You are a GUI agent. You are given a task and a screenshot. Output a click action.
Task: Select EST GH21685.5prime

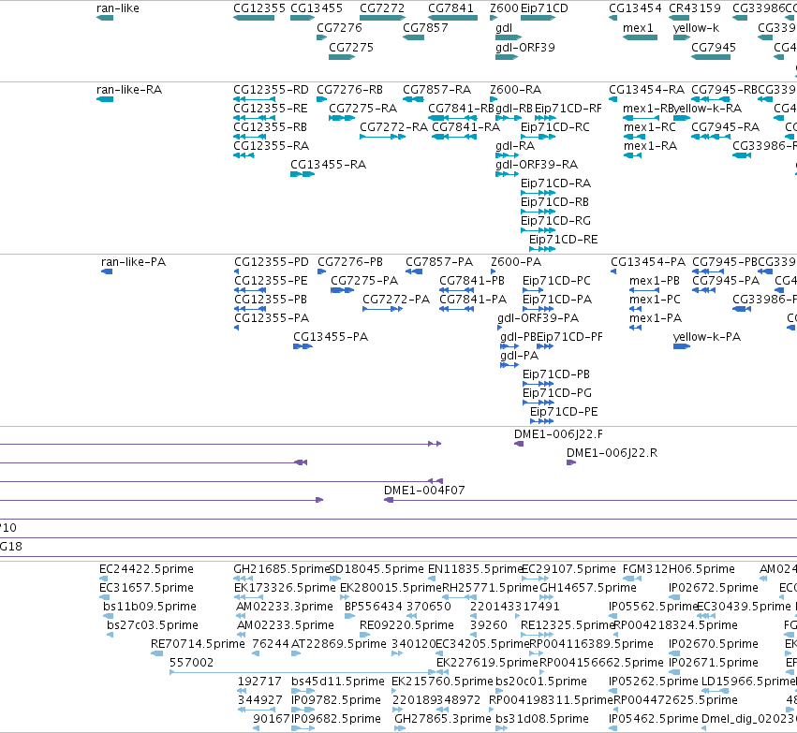pos(243,579)
